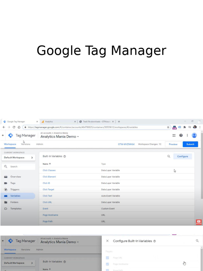Close the Configure Built-In Variables panel

pyautogui.click(x=107, y=241)
